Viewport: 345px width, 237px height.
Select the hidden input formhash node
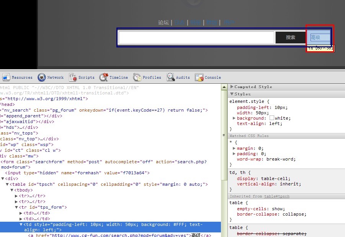(77, 173)
